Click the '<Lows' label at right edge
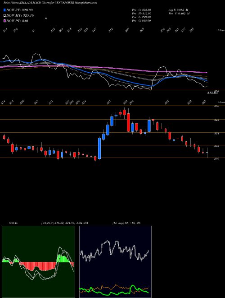This screenshot has height=298, width=225. tap(221, 102)
